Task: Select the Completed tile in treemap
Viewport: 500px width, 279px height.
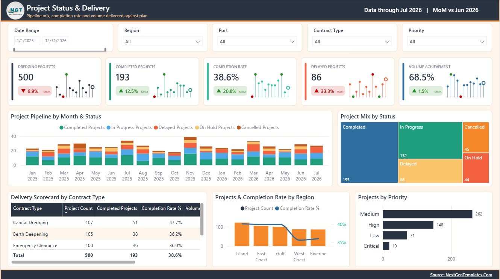Action: 369,152
